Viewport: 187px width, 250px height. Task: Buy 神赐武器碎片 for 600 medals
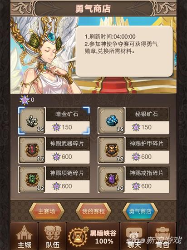[x=68, y=157]
